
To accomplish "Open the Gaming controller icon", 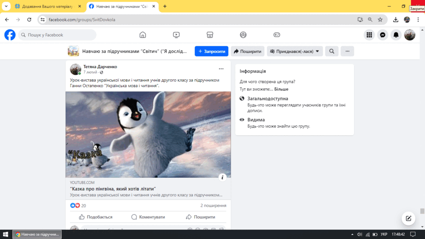I will coord(277,35).
